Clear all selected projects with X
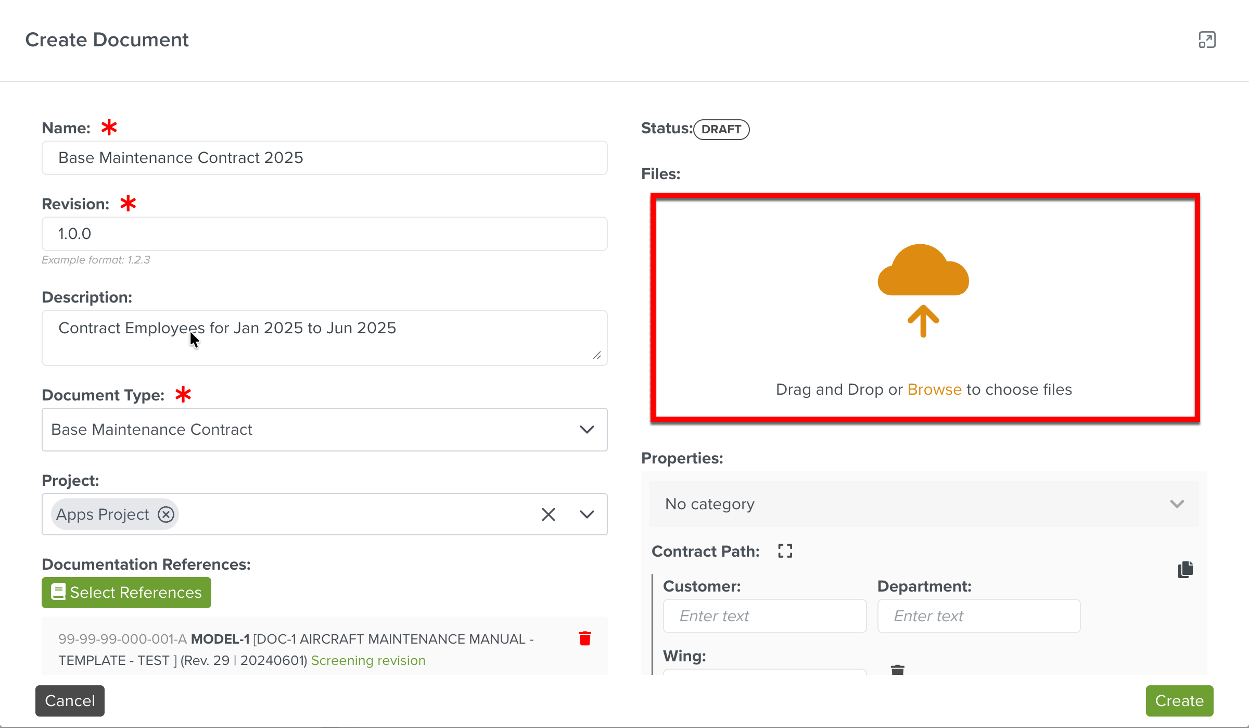The image size is (1249, 728). (x=549, y=514)
